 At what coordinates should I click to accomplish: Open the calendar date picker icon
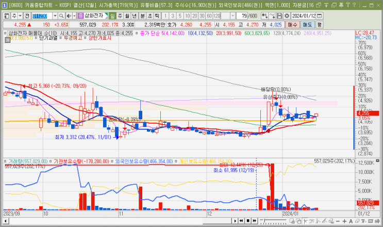point(319,16)
